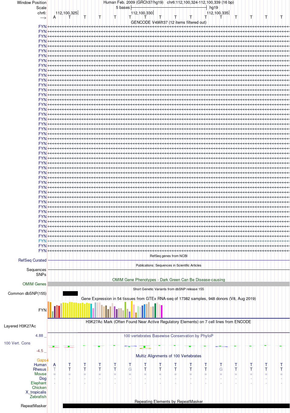Click the "Common dbSNP(155)" track label
The image size is (290, 413).
point(27,293)
